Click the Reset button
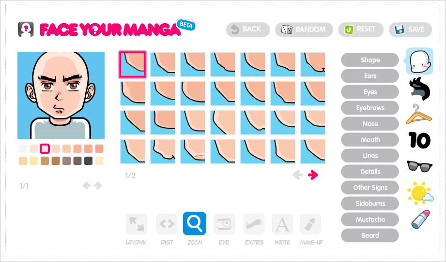 [361, 29]
